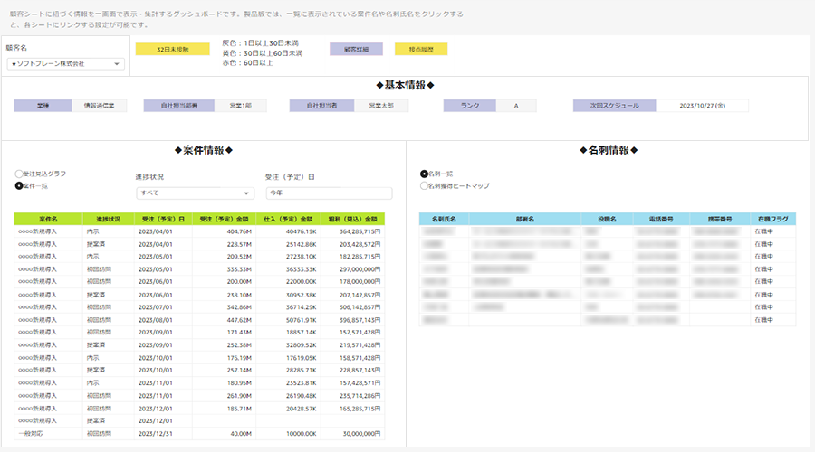Click the date 2023/12/31
The height and width of the screenshot is (452, 815).
click(156, 433)
